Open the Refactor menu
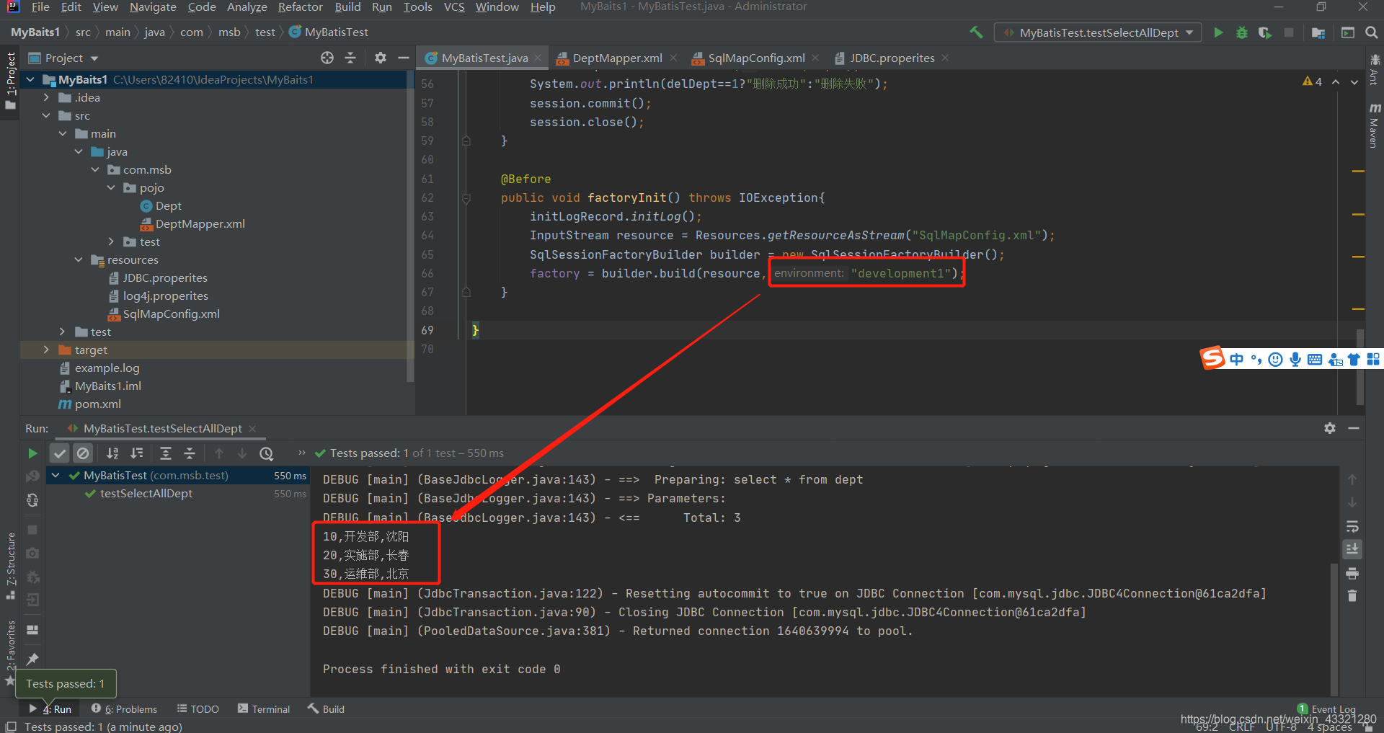The image size is (1384, 733). coord(300,7)
